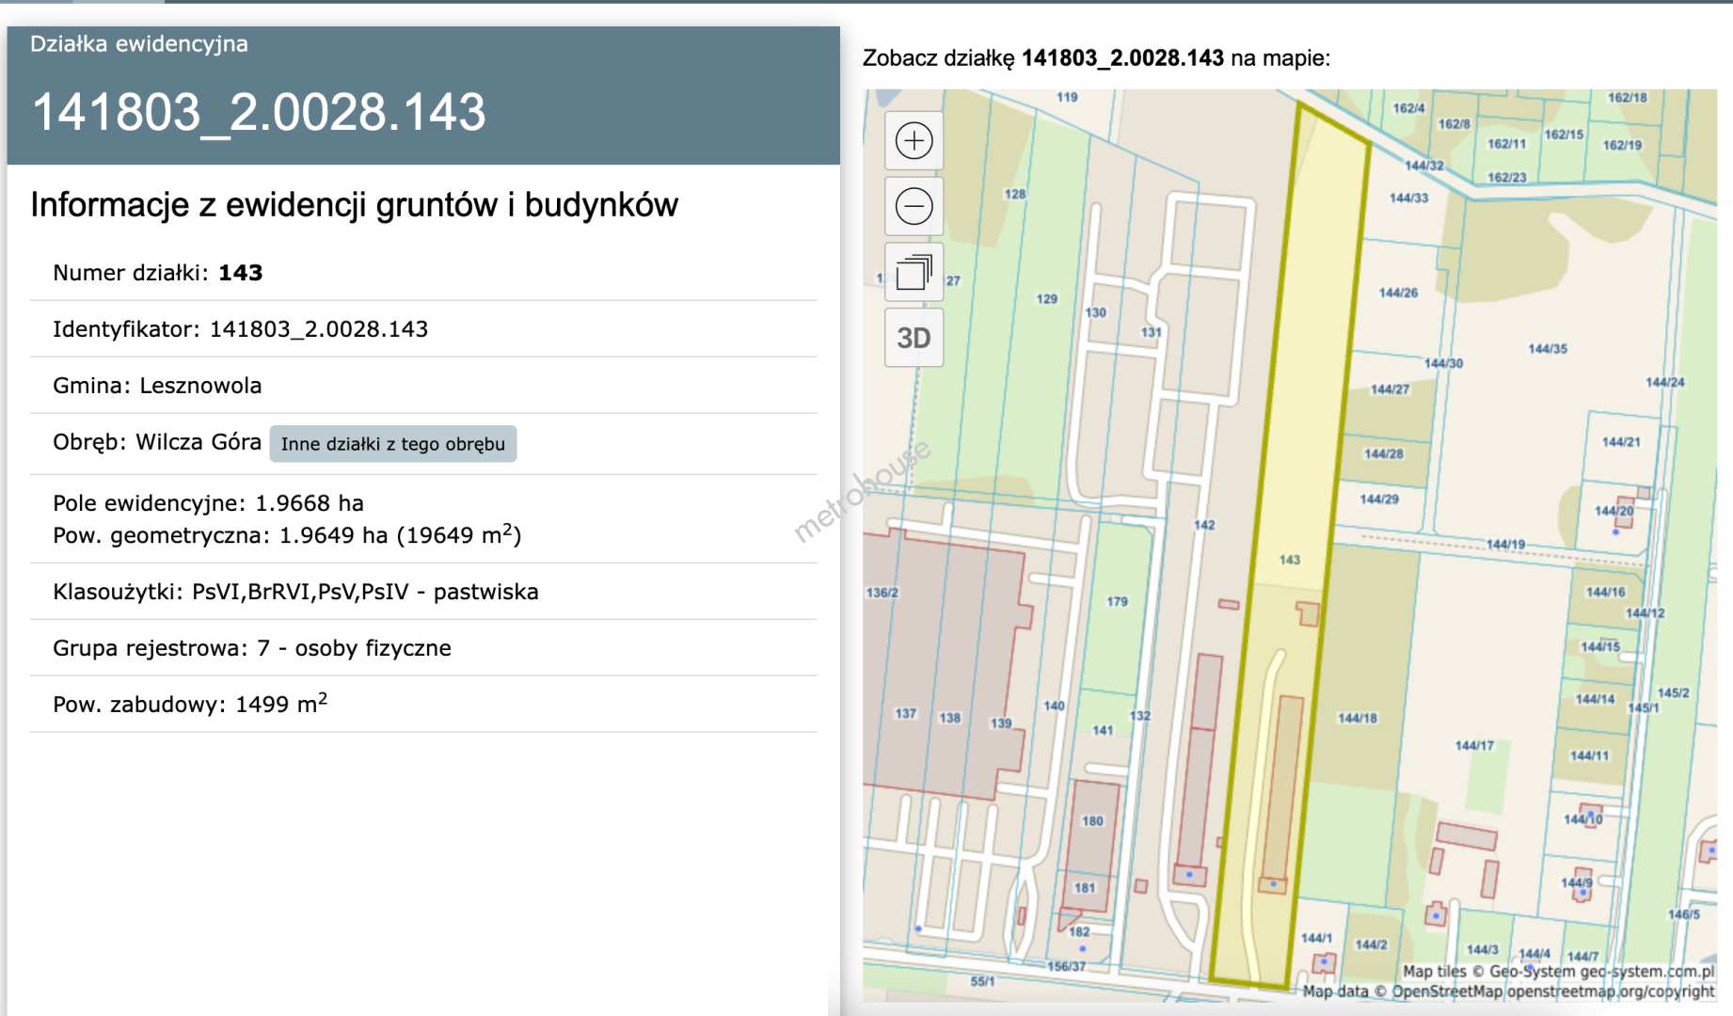Select parcel 144/35 on the map
This screenshot has height=1016, width=1733.
point(1547,349)
